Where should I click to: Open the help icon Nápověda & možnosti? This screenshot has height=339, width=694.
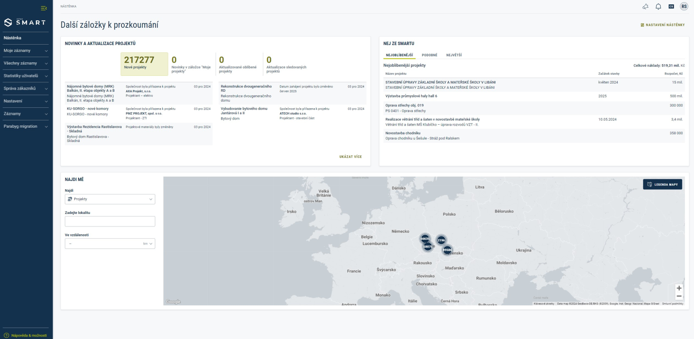click(x=7, y=336)
